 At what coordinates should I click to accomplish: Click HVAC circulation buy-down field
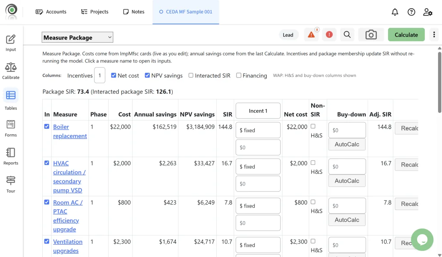(347, 167)
